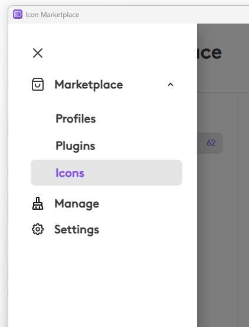
Task: Open the Manage section label
Action: click(x=77, y=203)
